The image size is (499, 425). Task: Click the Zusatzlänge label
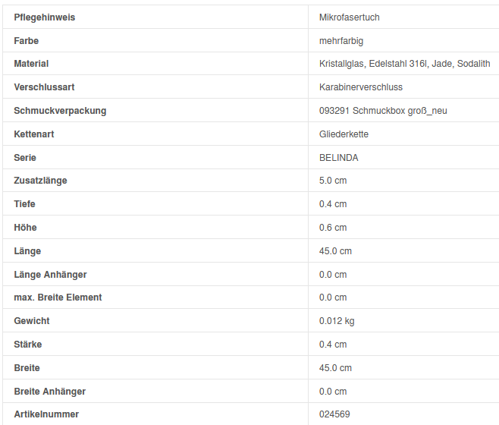tap(40, 181)
